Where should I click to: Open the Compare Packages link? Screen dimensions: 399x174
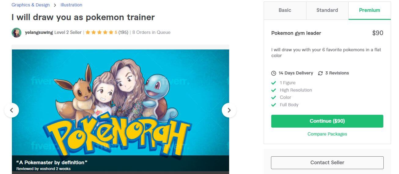pyautogui.click(x=327, y=134)
